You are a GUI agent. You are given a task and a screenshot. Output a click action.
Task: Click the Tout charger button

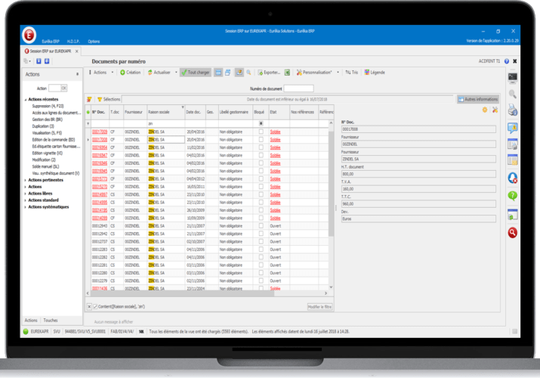pyautogui.click(x=195, y=73)
